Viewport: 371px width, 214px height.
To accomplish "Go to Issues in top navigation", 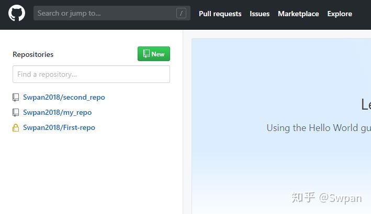I will coord(260,14).
